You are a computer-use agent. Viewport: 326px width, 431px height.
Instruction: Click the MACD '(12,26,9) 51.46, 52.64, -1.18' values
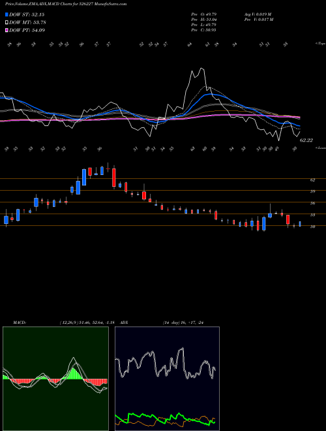87,323
